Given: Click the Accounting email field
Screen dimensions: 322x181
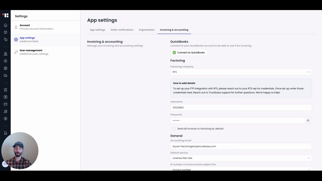Looking at the screenshot, I should (x=241, y=146).
